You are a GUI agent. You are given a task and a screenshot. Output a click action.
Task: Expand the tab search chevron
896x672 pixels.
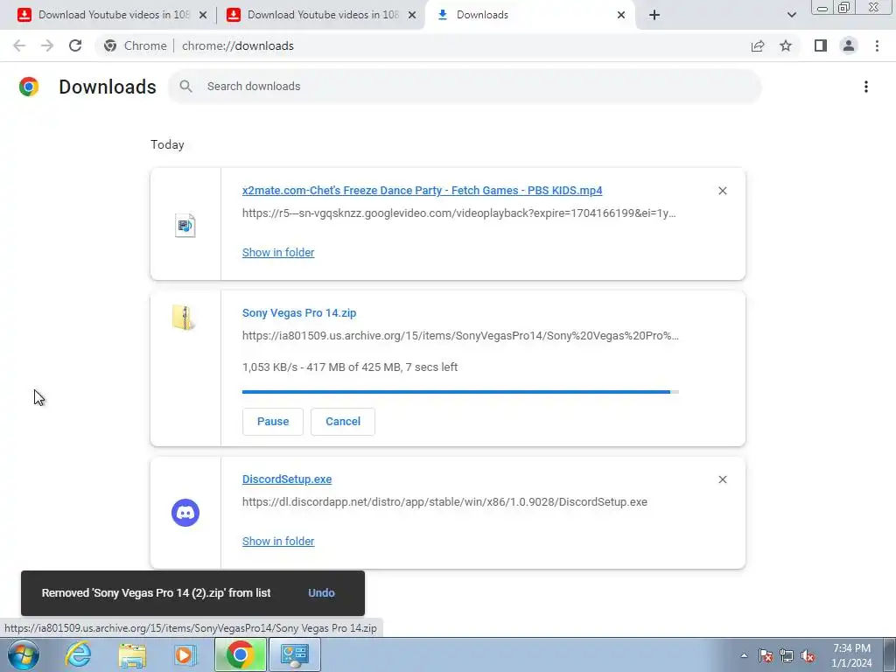(791, 15)
